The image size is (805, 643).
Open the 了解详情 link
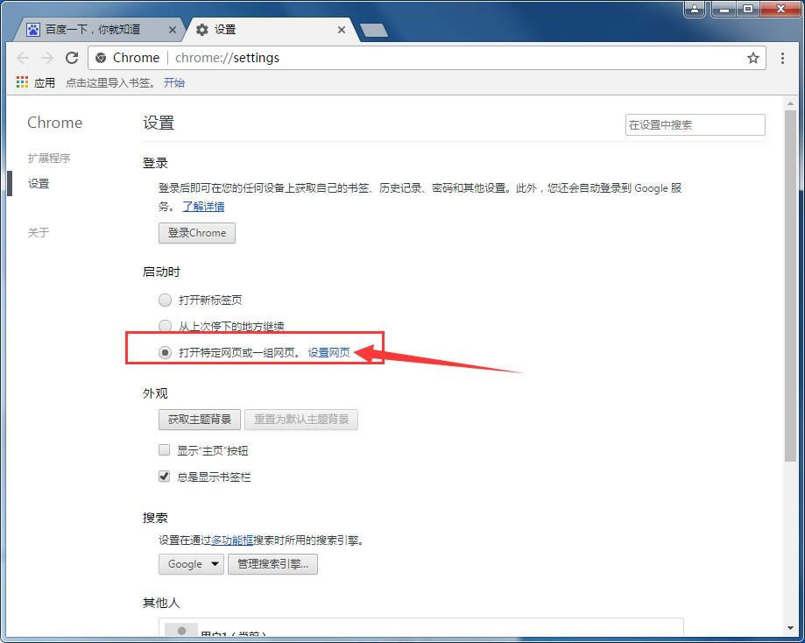203,207
